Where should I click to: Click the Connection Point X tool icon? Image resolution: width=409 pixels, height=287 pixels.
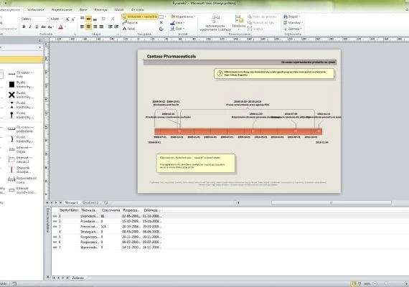pyautogui.click(x=161, y=23)
